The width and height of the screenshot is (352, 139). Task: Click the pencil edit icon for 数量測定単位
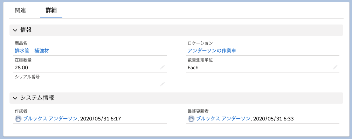point(335,67)
